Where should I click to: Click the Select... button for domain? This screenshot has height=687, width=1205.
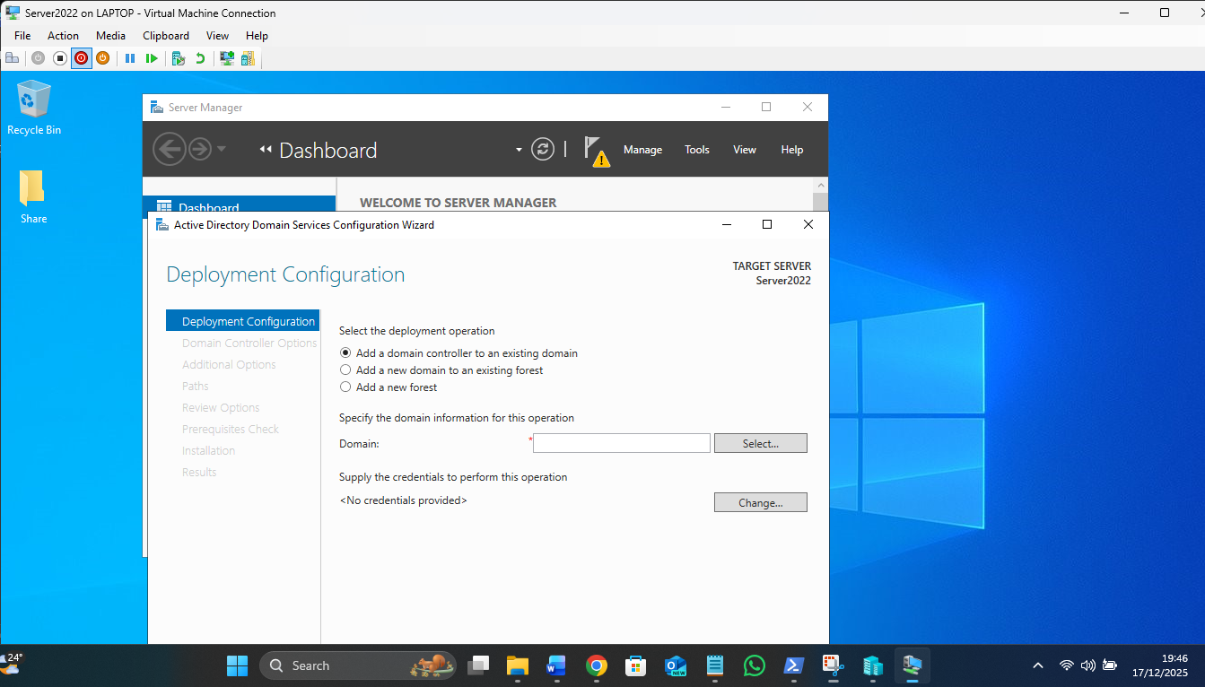pyautogui.click(x=760, y=443)
